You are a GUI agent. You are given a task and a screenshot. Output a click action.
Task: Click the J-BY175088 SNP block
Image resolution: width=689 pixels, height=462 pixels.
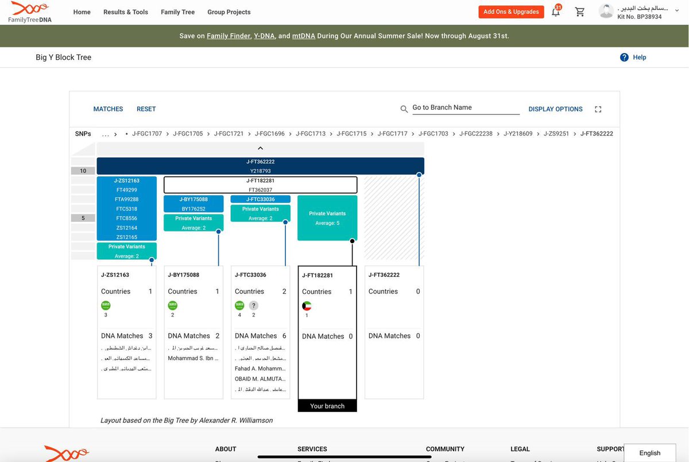tap(193, 204)
